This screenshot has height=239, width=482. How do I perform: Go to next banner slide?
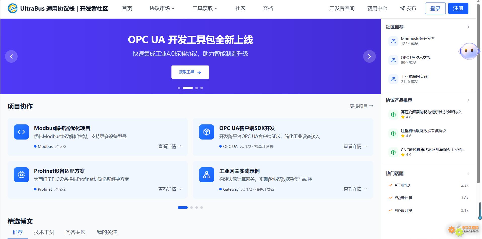(369, 56)
